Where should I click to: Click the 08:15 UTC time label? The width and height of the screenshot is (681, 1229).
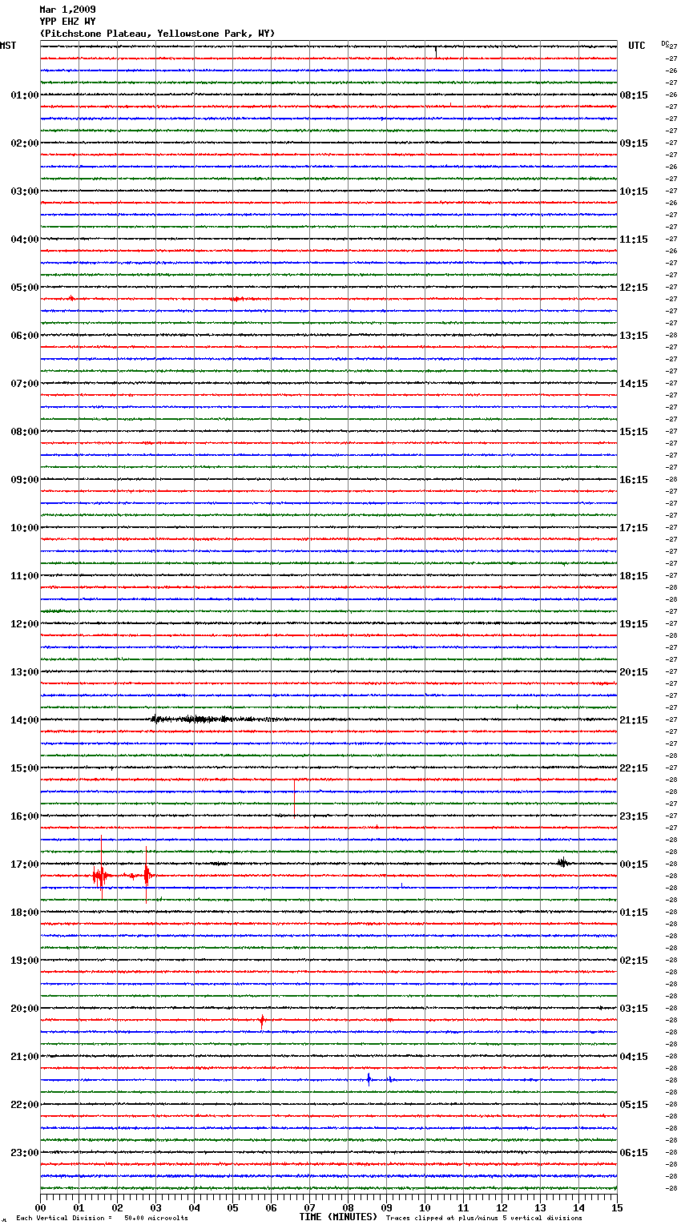(x=634, y=95)
